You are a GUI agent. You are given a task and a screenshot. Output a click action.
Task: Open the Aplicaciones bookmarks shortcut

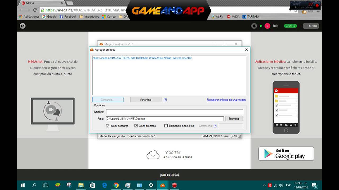coord(29,16)
